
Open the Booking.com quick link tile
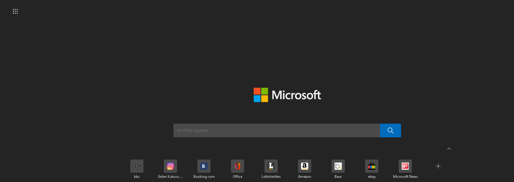(204, 166)
